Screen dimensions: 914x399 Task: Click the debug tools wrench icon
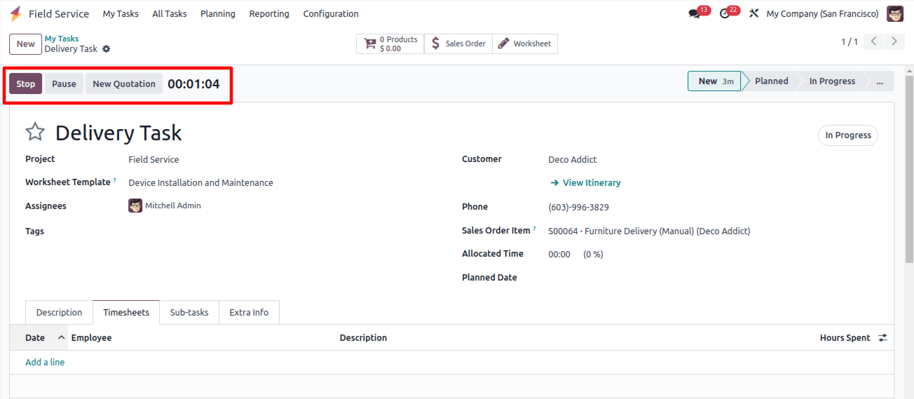(x=754, y=14)
